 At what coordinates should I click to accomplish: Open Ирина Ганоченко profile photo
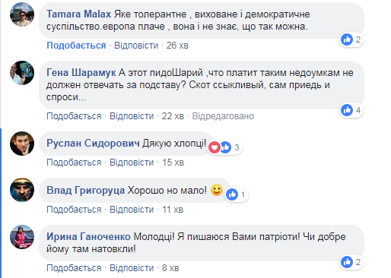pos(22,237)
